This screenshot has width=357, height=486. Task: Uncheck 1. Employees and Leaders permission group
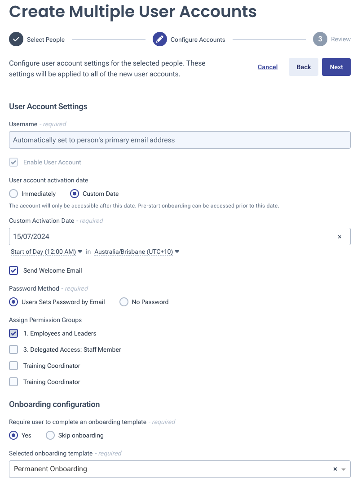tap(14, 334)
